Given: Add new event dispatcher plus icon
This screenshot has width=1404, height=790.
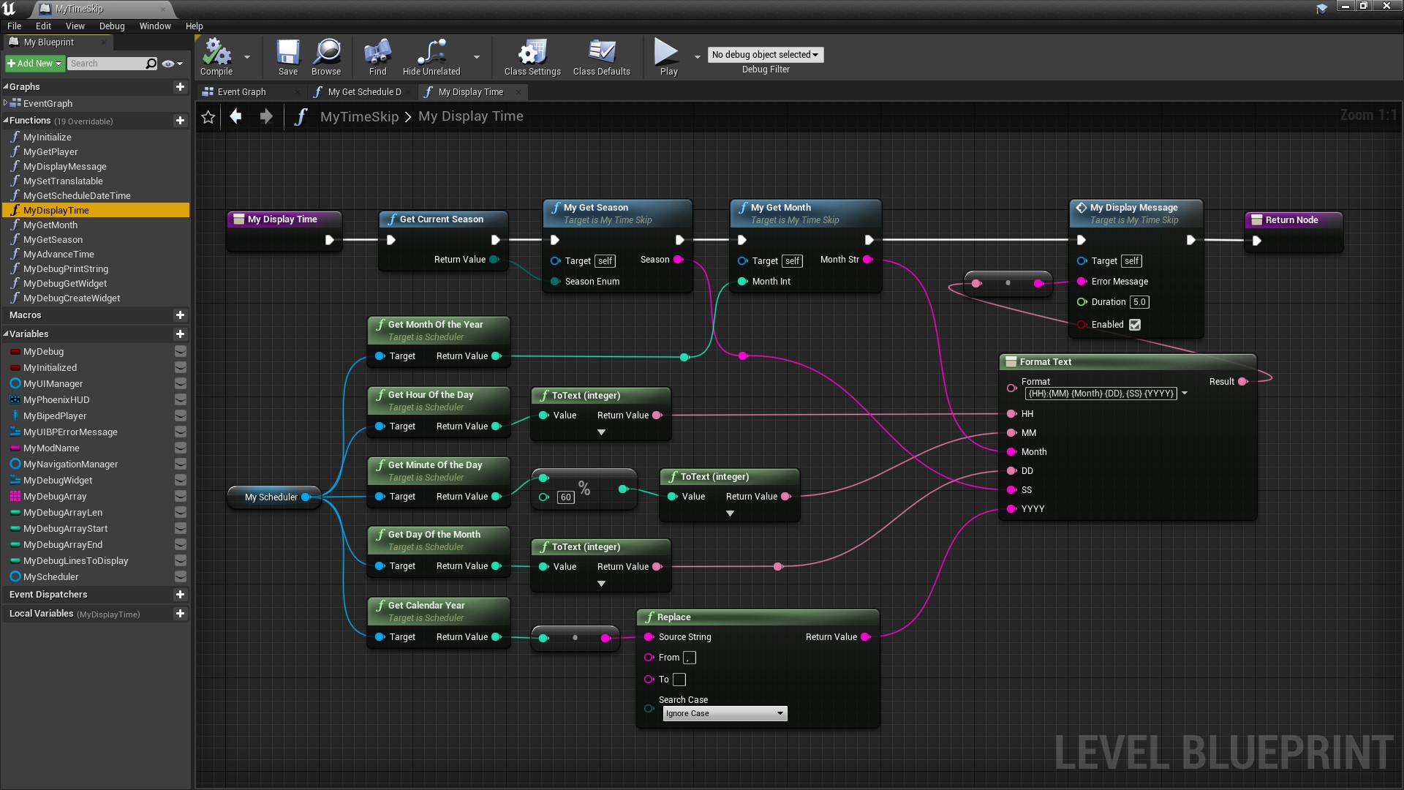Looking at the screenshot, I should (x=180, y=595).
